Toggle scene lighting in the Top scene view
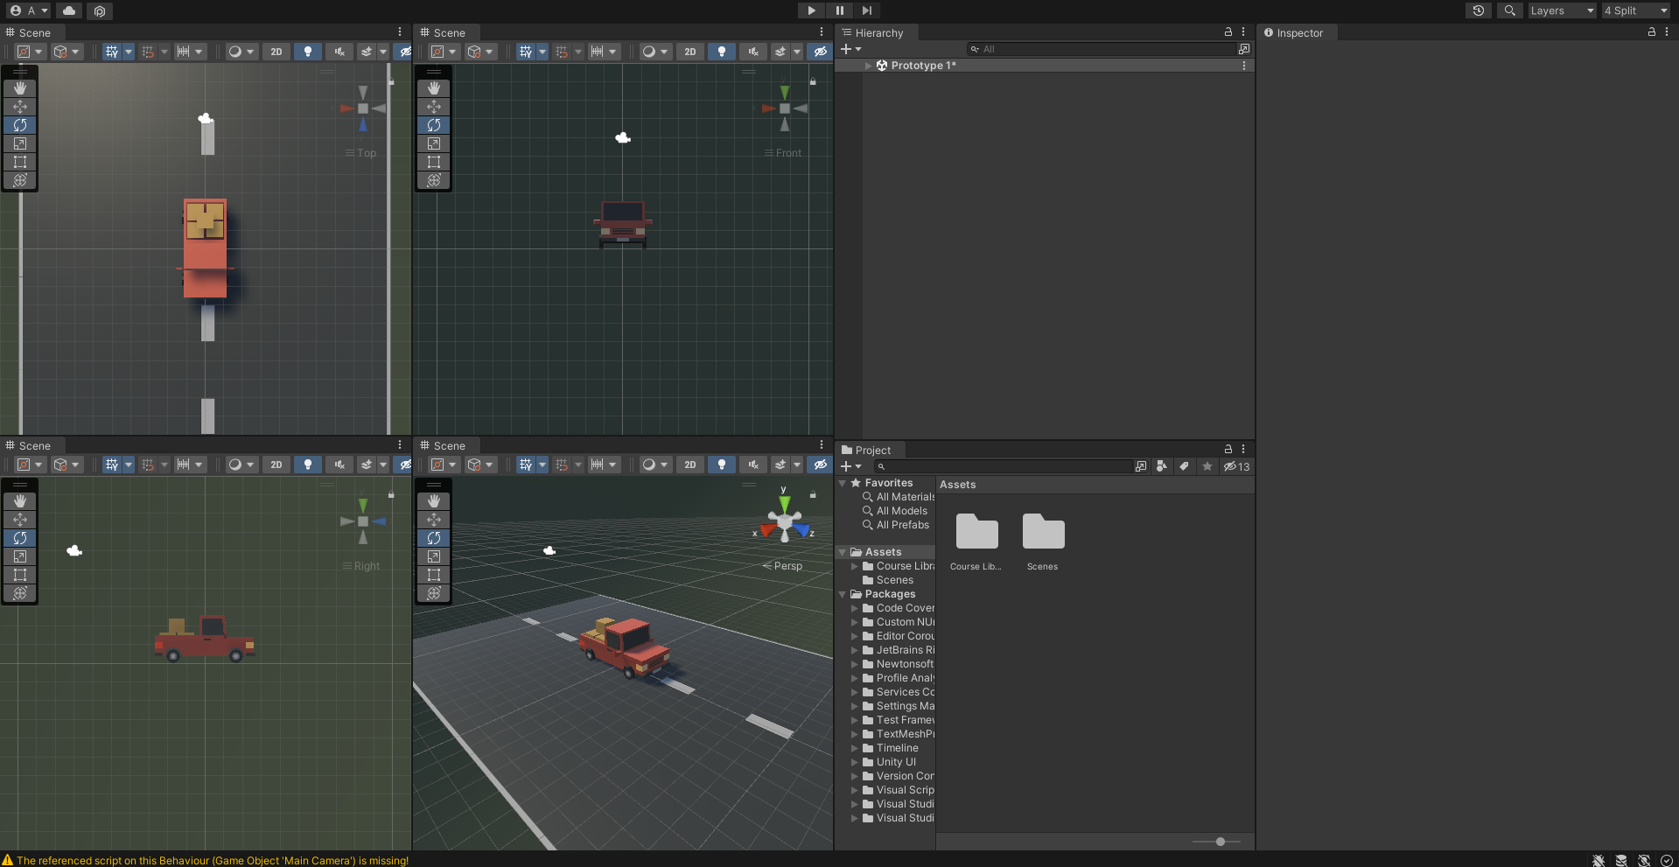Viewport: 1679px width, 867px height. click(x=308, y=52)
